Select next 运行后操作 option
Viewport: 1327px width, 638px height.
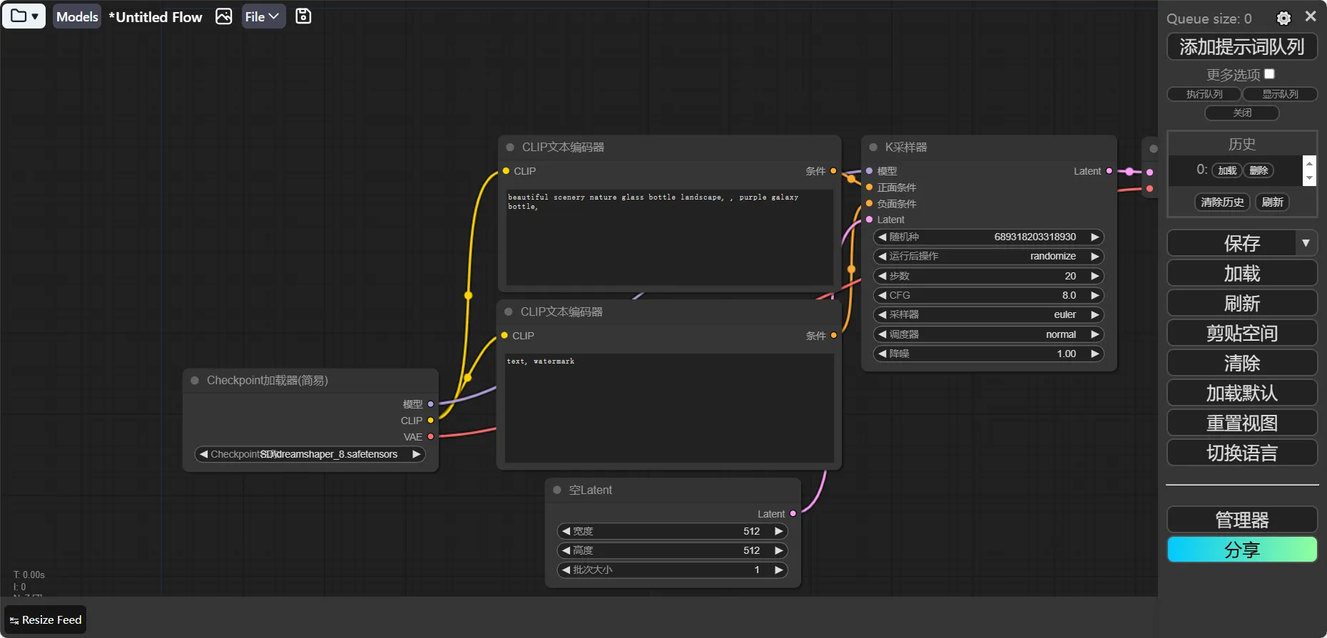(x=1095, y=256)
